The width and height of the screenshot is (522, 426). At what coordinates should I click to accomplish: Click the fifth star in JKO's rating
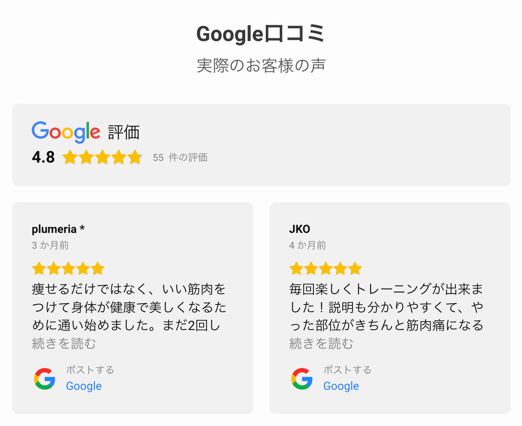(355, 268)
